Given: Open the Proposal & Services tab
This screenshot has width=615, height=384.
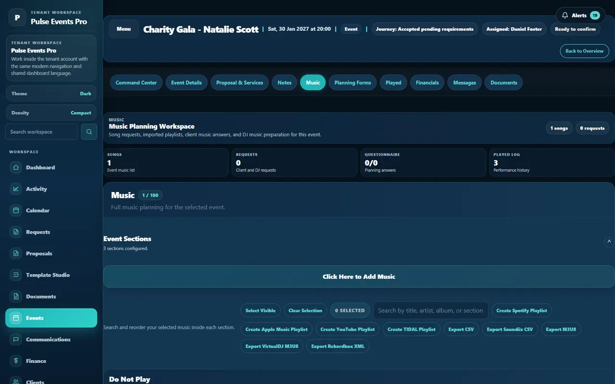Looking at the screenshot, I should pos(239,83).
